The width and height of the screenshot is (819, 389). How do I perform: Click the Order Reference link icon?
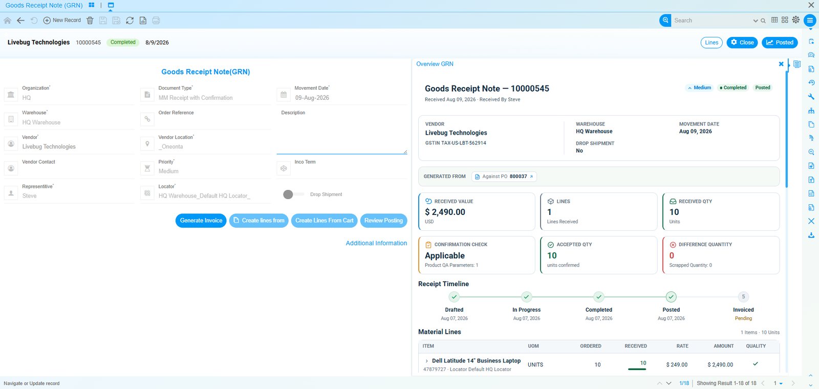[147, 119]
